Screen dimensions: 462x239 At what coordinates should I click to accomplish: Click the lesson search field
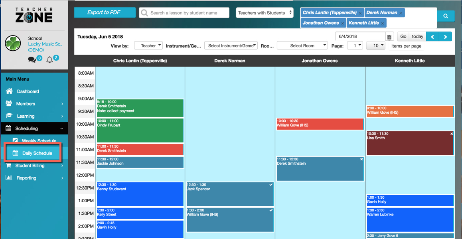[x=184, y=13]
